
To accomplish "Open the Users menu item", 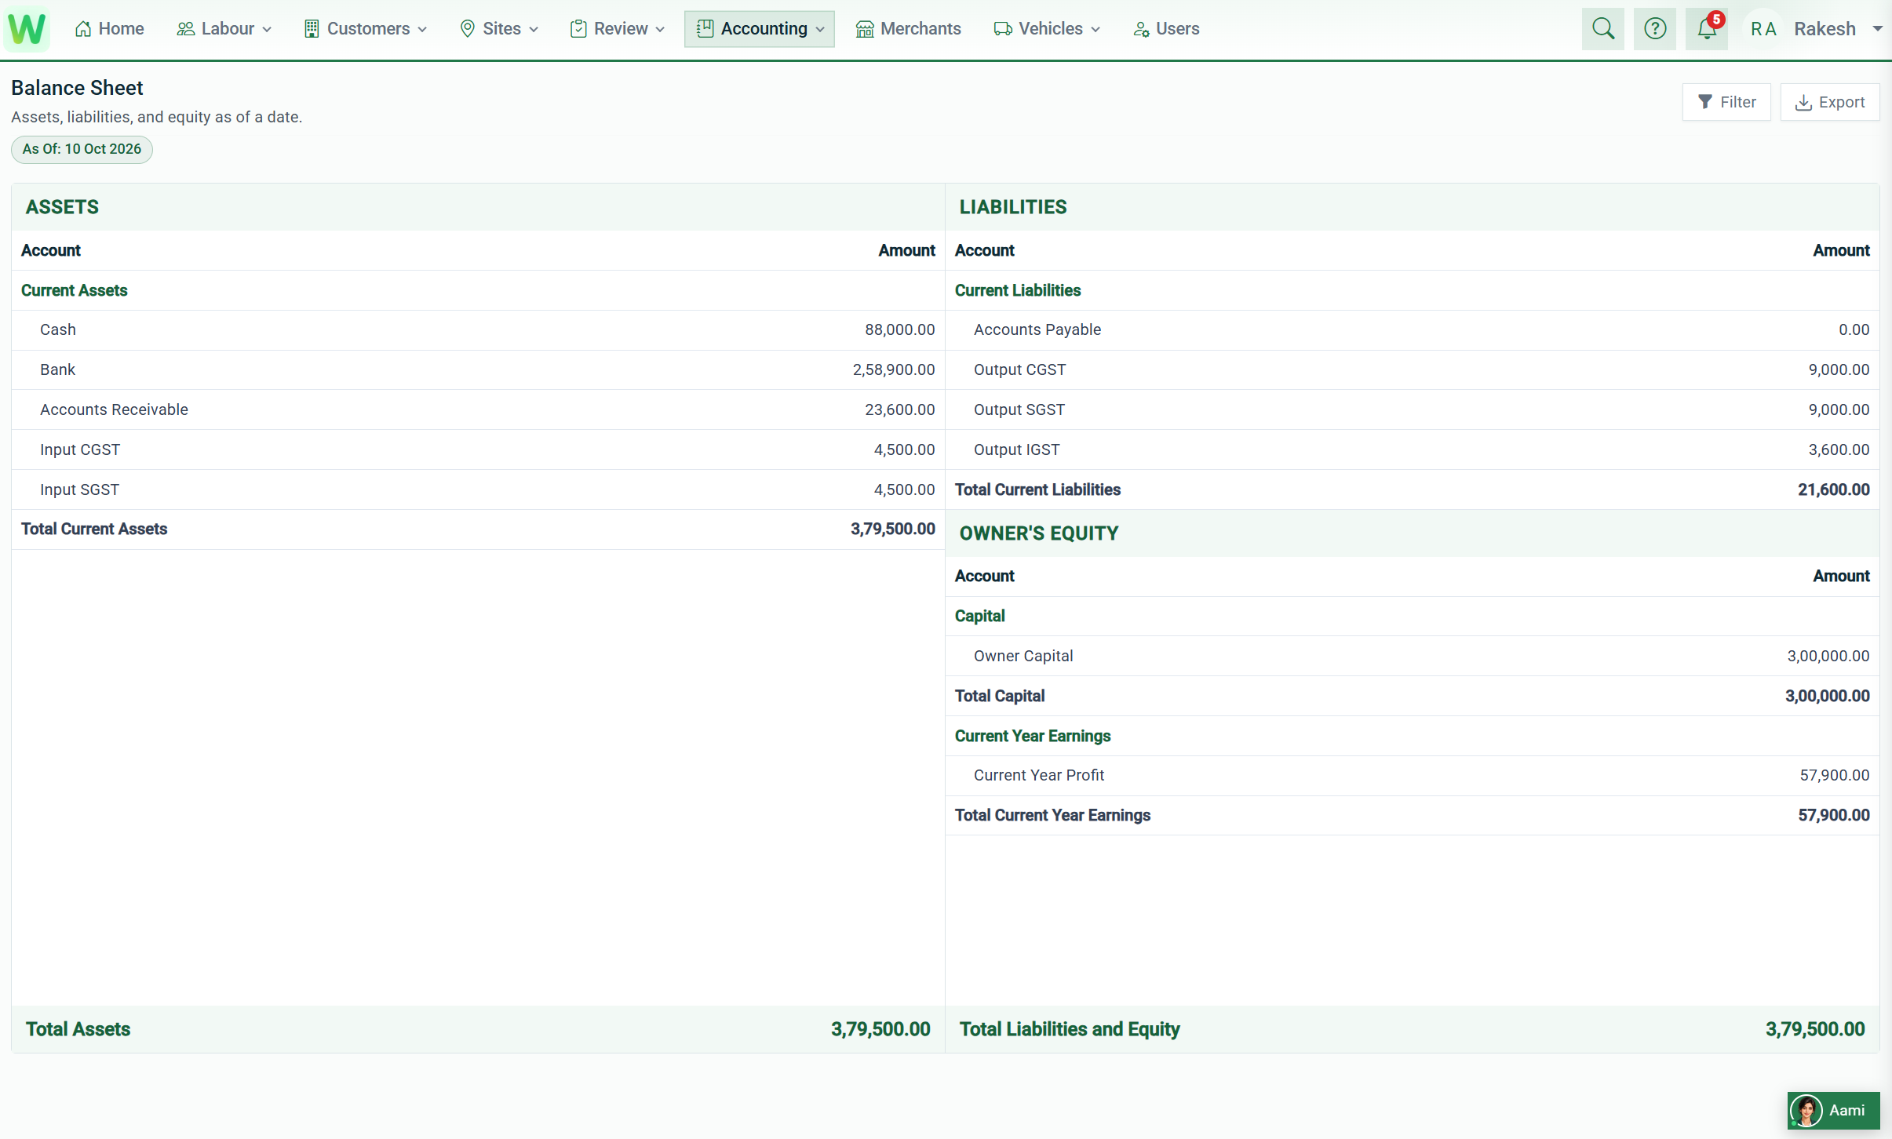I will pos(1166,29).
